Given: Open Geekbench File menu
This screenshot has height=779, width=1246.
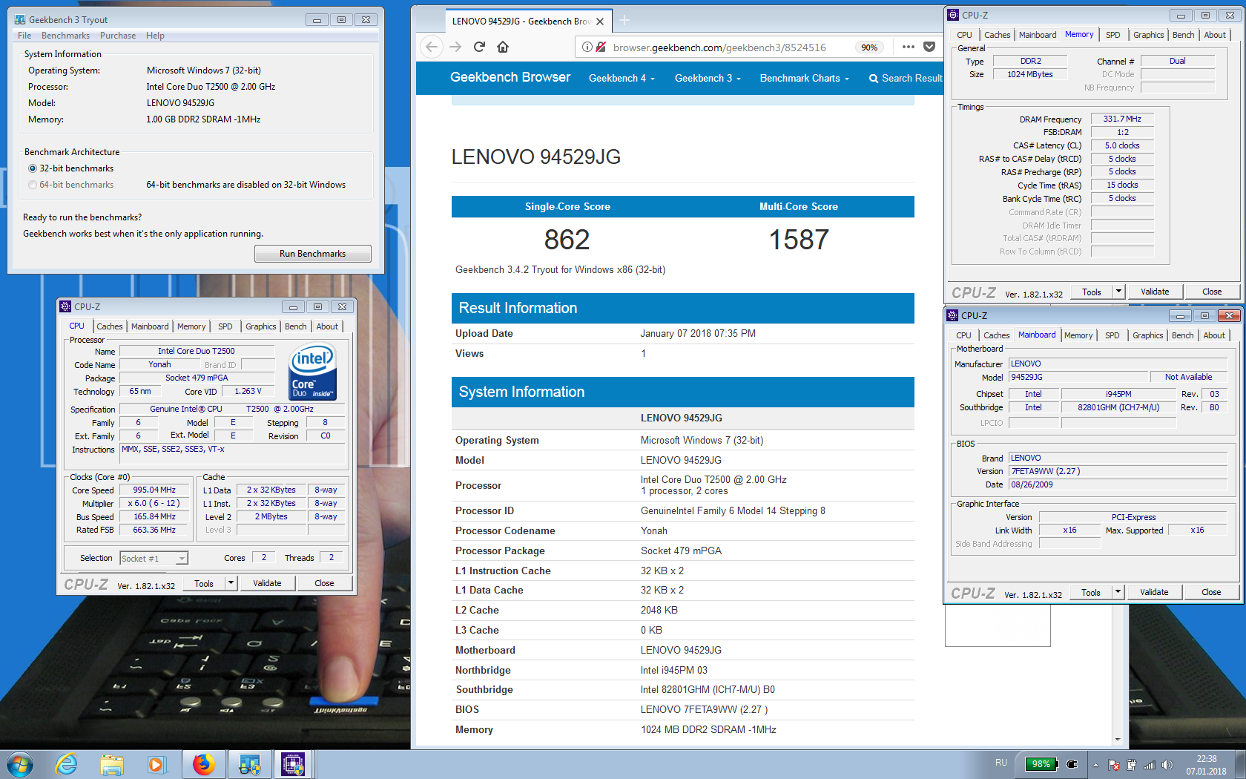Looking at the screenshot, I should pyautogui.click(x=24, y=36).
